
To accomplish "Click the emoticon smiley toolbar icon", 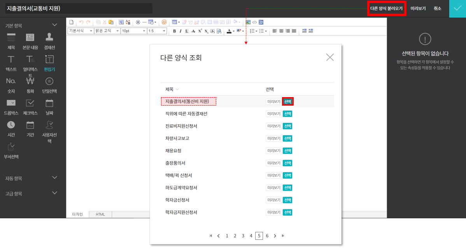I will (x=164, y=23).
